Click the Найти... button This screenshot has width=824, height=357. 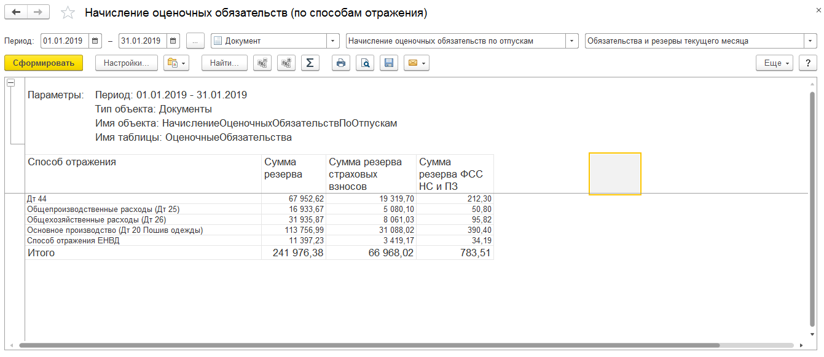point(224,63)
